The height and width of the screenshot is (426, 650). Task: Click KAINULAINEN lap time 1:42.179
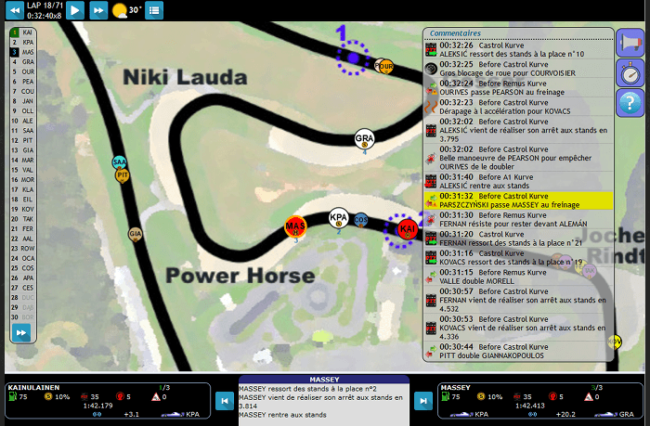tap(97, 406)
